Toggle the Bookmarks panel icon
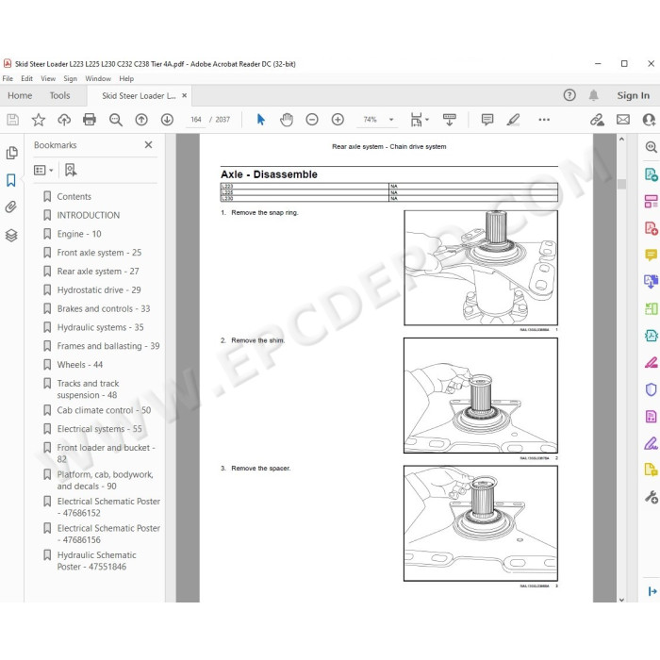The image size is (660, 660). point(11,180)
